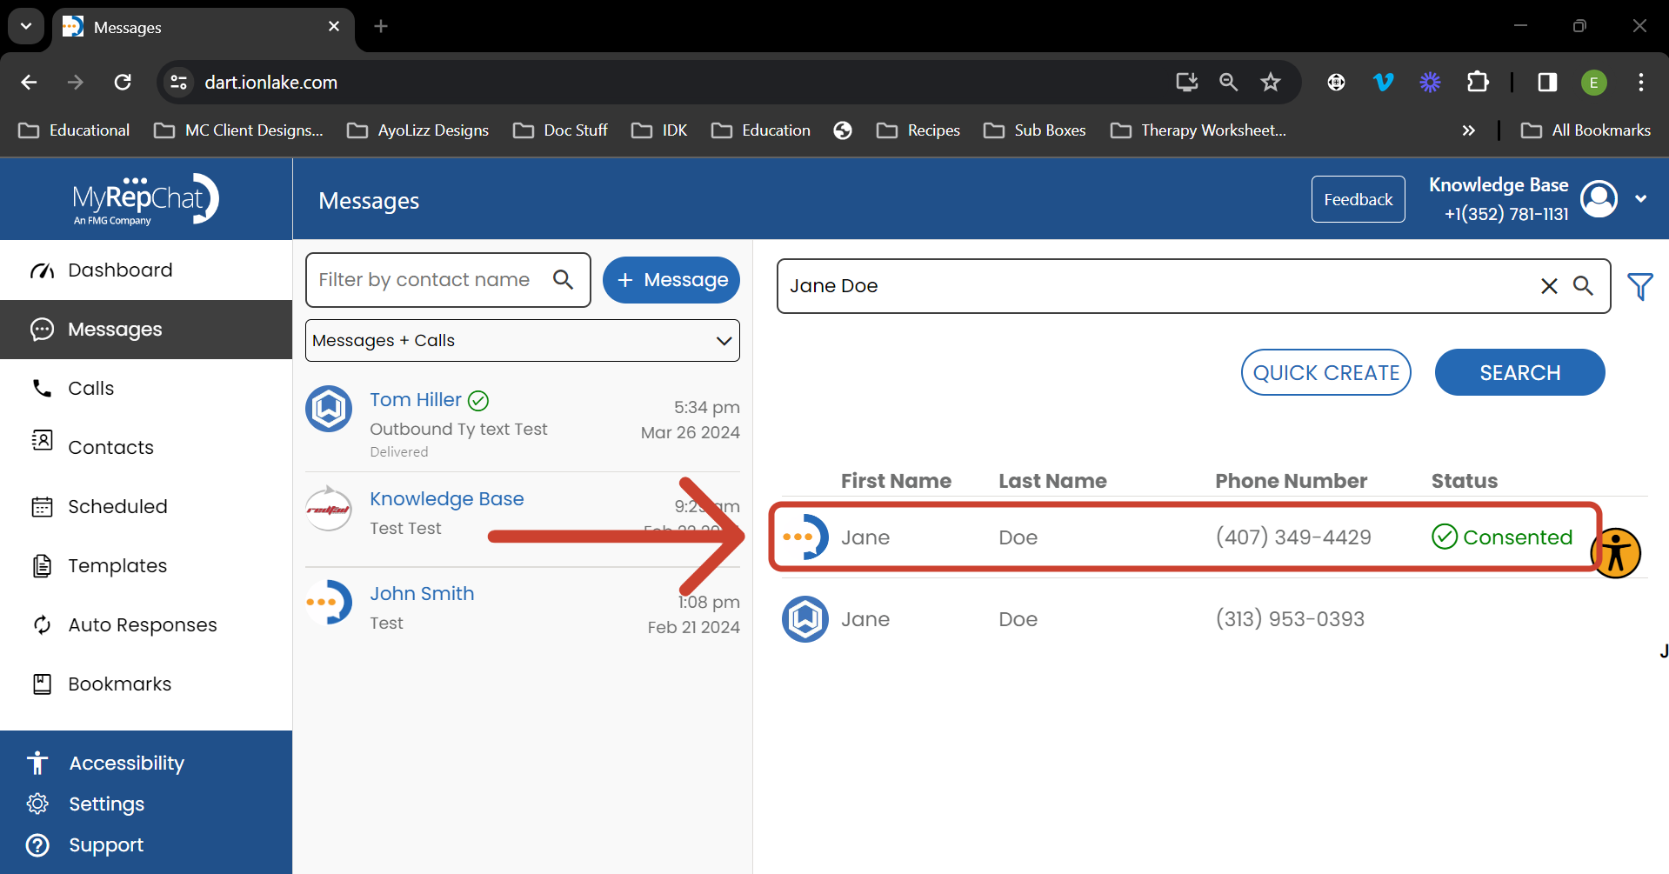This screenshot has width=1669, height=874.
Task: Open Templates from sidebar
Action: 117,565
